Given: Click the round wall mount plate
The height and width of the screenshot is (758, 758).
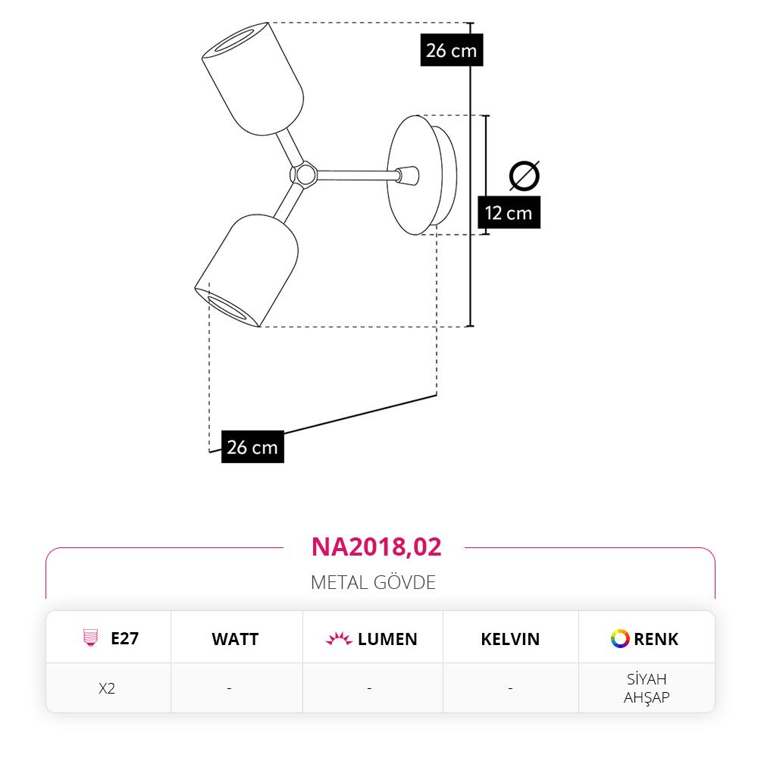Looking at the screenshot, I should [421, 175].
